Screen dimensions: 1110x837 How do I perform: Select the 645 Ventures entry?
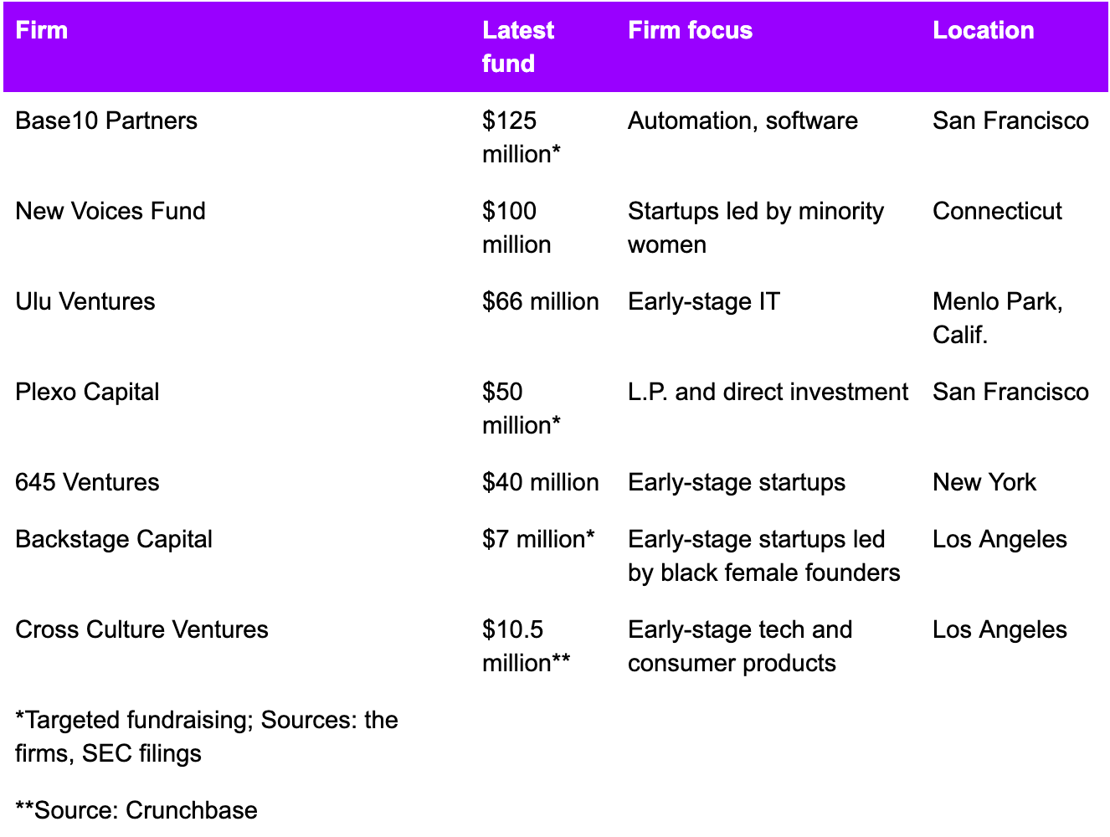87,482
